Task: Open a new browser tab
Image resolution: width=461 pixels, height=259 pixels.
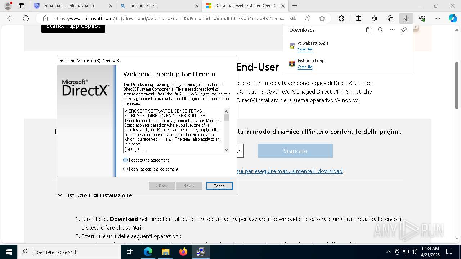Action: pyautogui.click(x=295, y=6)
